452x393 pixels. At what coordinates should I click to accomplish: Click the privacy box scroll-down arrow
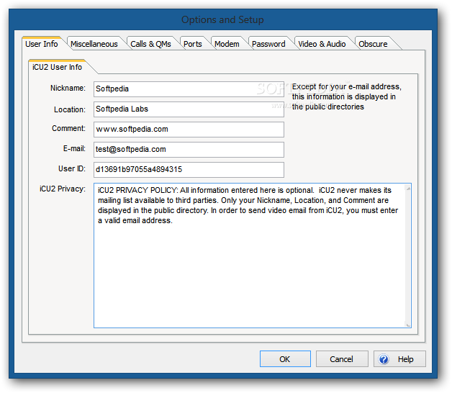408,325
